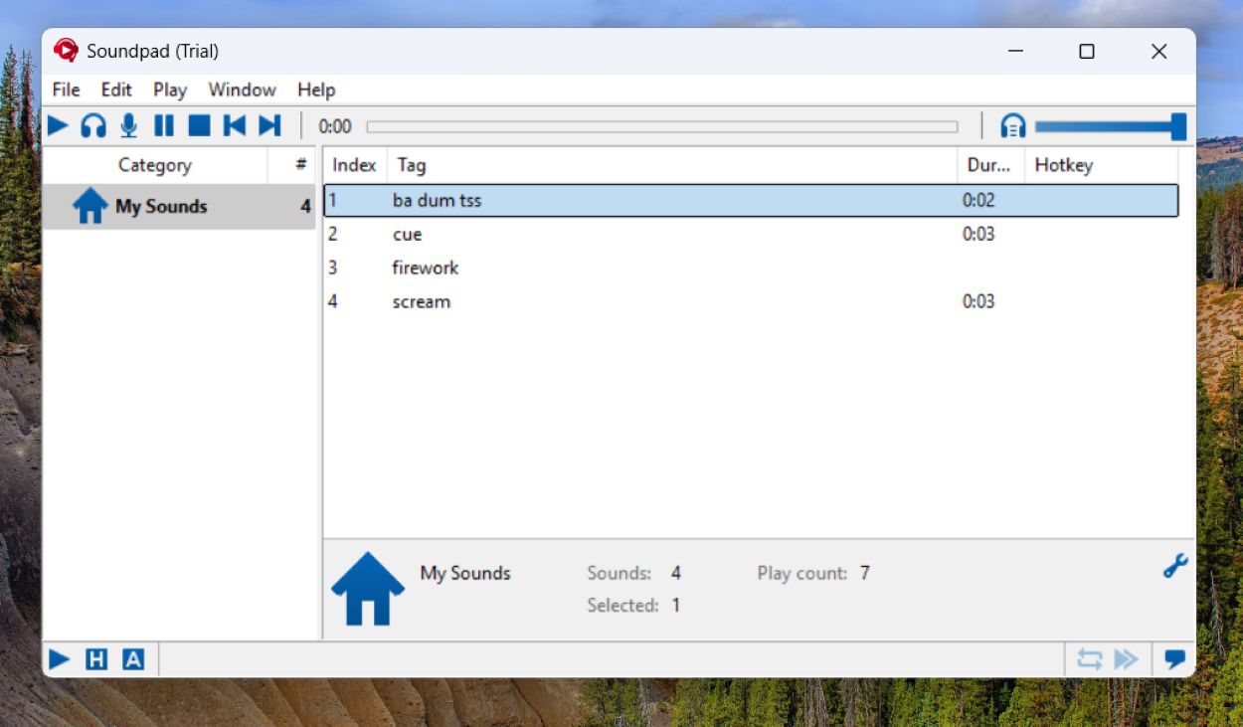The image size is (1243, 727).
Task: Click the headset icon beside volume slider
Action: [1012, 126]
